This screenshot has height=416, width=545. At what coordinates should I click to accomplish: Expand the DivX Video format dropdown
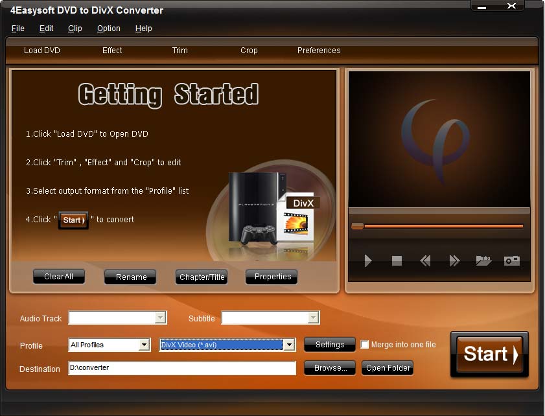(x=289, y=345)
